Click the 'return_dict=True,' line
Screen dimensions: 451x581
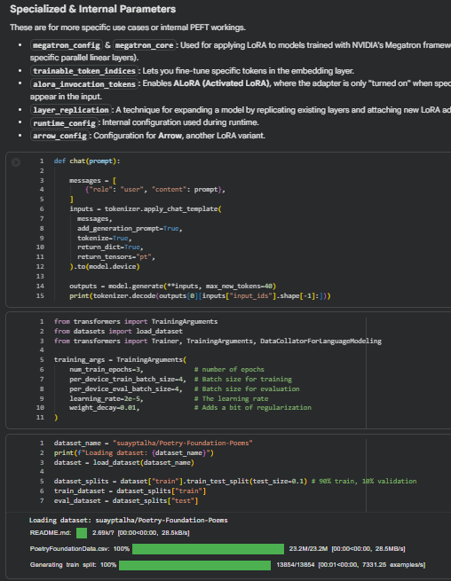pos(110,247)
